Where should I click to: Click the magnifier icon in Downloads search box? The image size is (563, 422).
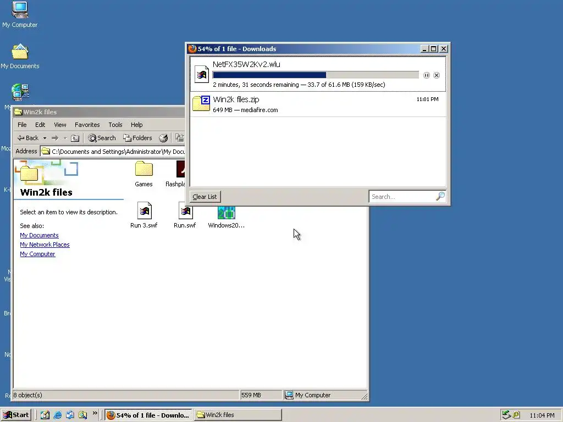[440, 196]
